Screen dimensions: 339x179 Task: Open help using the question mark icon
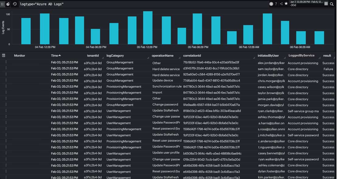[x=276, y=4]
